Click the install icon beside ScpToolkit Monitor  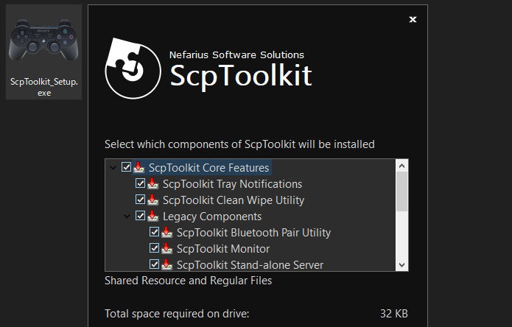166,249
